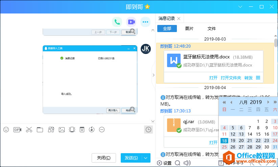Go to next year in calendar
This screenshot has height=167, width=278.
275,102
